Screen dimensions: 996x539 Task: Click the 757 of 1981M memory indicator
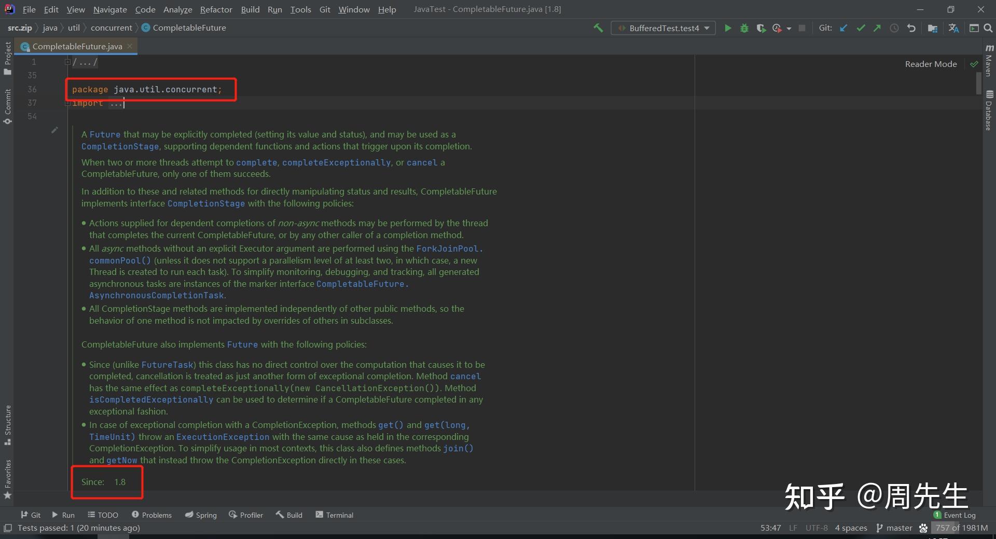(x=962, y=528)
